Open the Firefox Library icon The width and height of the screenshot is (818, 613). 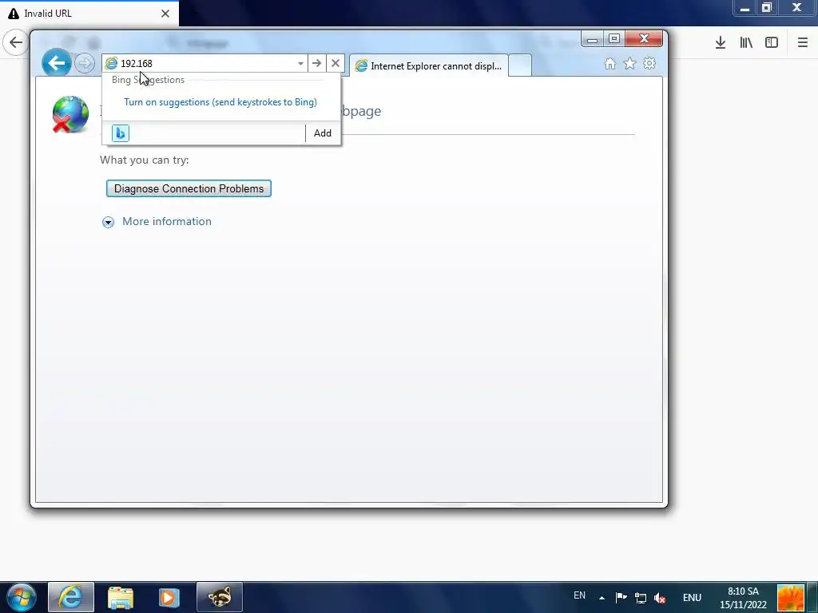[746, 42]
